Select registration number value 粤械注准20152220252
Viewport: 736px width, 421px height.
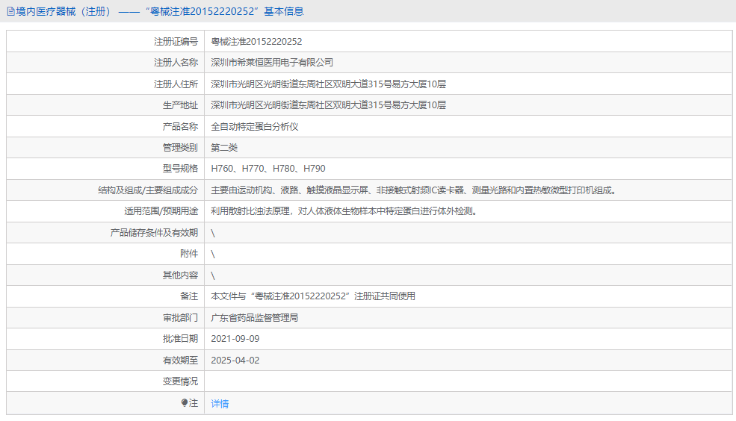(256, 42)
